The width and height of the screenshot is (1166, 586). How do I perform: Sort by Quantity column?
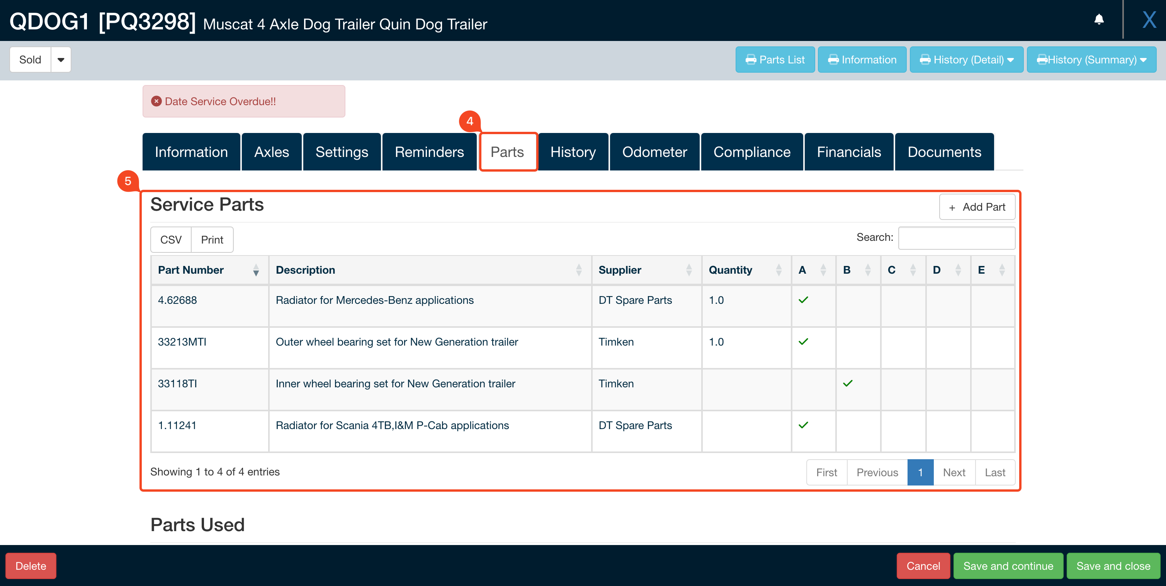(746, 270)
